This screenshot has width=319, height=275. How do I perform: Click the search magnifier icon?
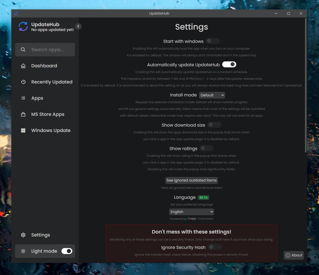[x=23, y=50]
